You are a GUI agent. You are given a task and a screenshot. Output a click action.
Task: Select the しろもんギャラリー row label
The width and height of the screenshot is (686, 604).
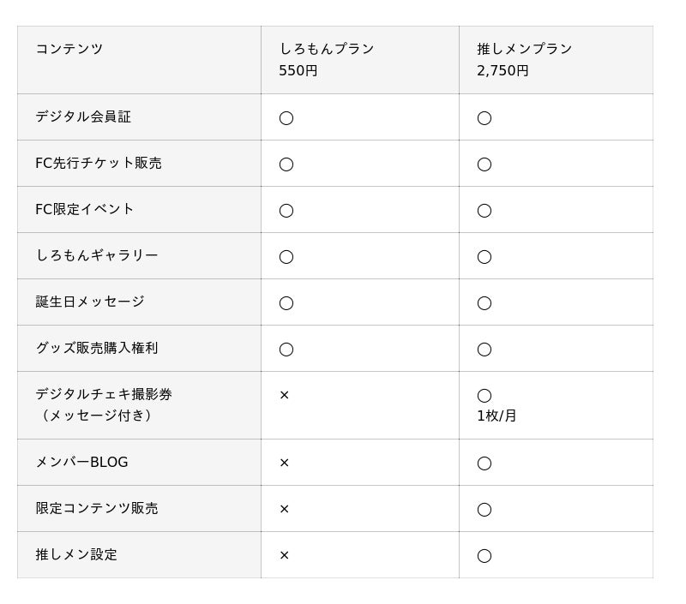point(97,255)
